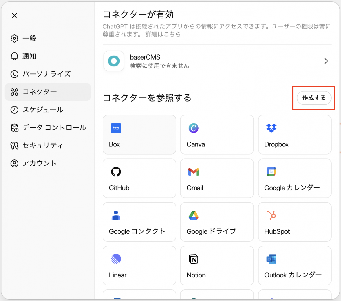Click the Box card label
Viewport: 341px width, 301px height.
tap(114, 144)
